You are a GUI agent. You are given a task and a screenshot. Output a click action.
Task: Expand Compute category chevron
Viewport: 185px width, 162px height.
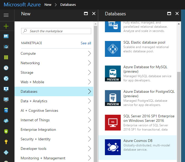coord(90,53)
